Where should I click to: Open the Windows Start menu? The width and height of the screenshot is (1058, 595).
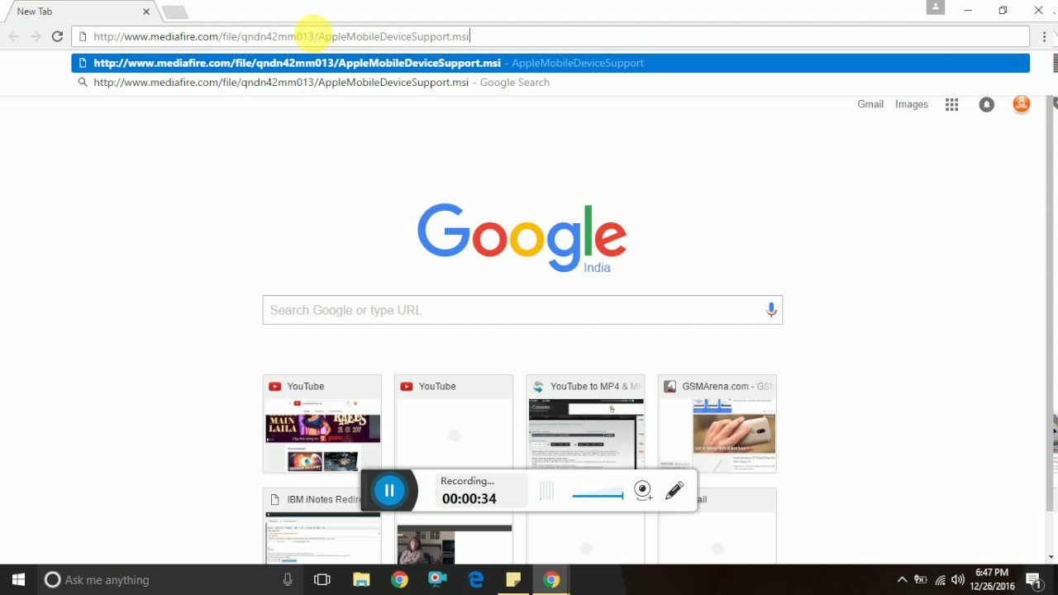click(x=18, y=579)
